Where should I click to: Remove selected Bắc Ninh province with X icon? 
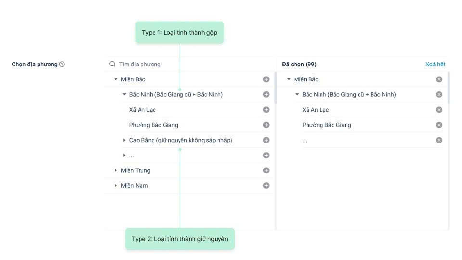coord(439,95)
